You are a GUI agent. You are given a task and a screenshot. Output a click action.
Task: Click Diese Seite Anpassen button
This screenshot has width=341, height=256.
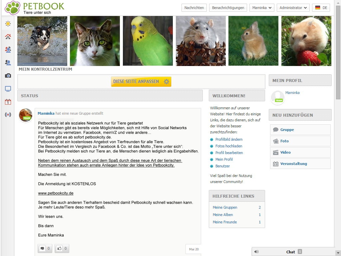(x=141, y=81)
